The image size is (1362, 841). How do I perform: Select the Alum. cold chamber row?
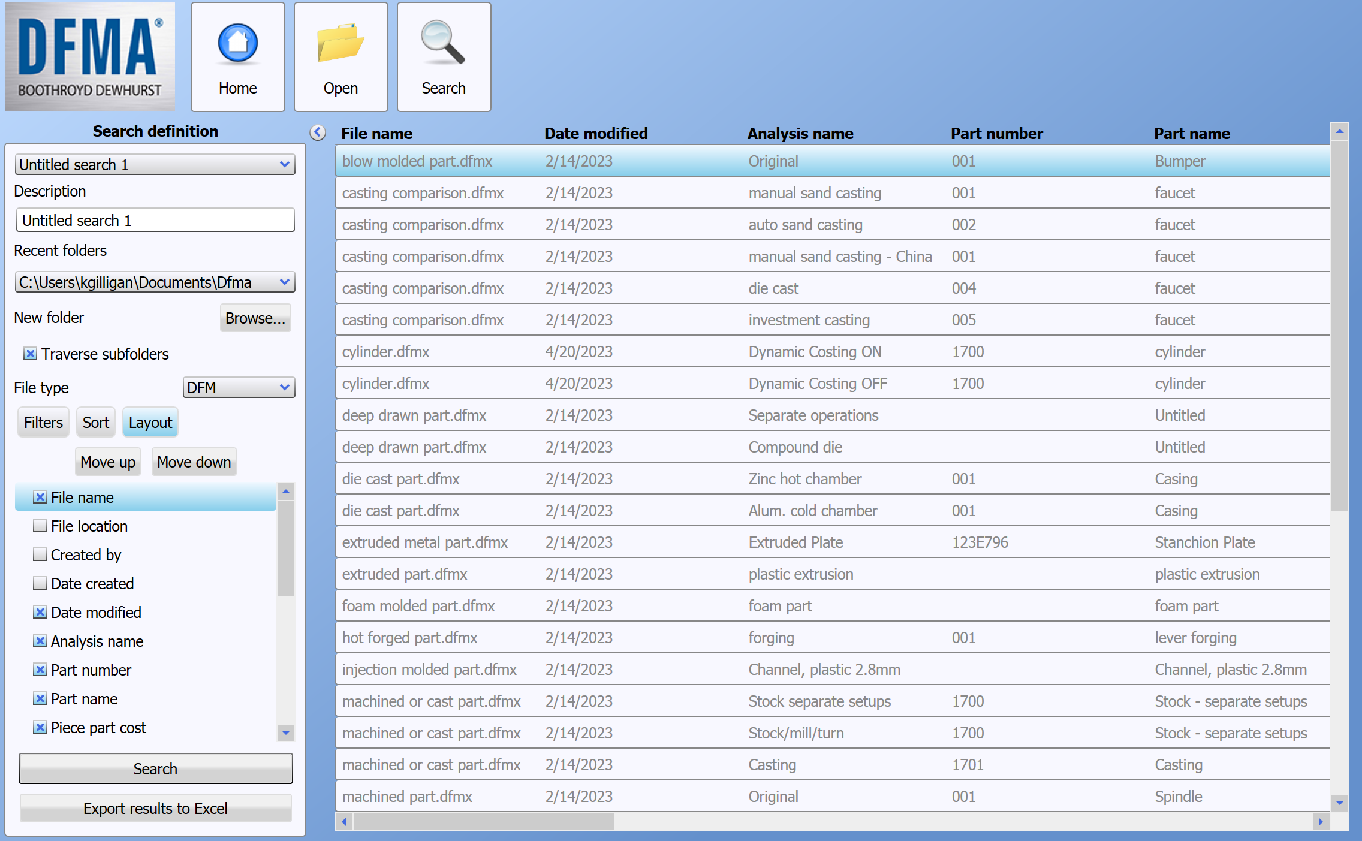[833, 511]
